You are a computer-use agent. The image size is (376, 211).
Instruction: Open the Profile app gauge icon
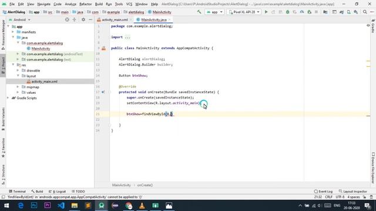[302, 12]
